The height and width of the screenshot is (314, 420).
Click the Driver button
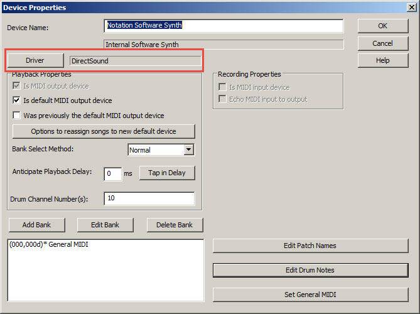35,60
